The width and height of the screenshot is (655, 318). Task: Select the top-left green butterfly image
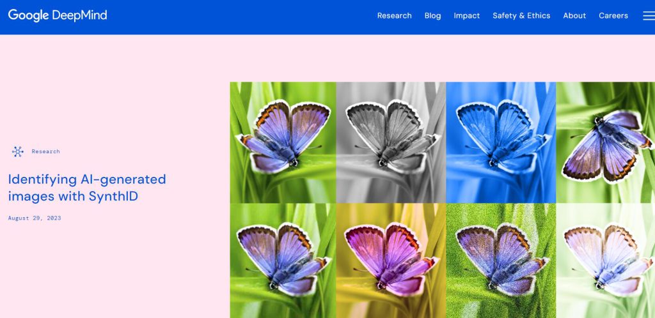pyautogui.click(x=283, y=142)
